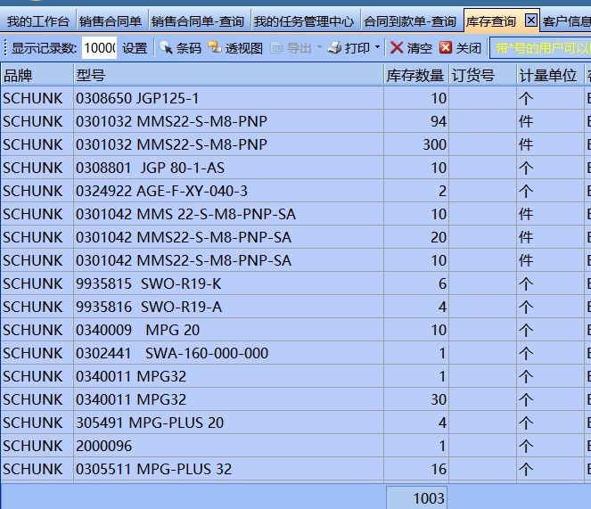Click the 订货号 column header
Viewport: 591px width, 509px height.
click(482, 75)
